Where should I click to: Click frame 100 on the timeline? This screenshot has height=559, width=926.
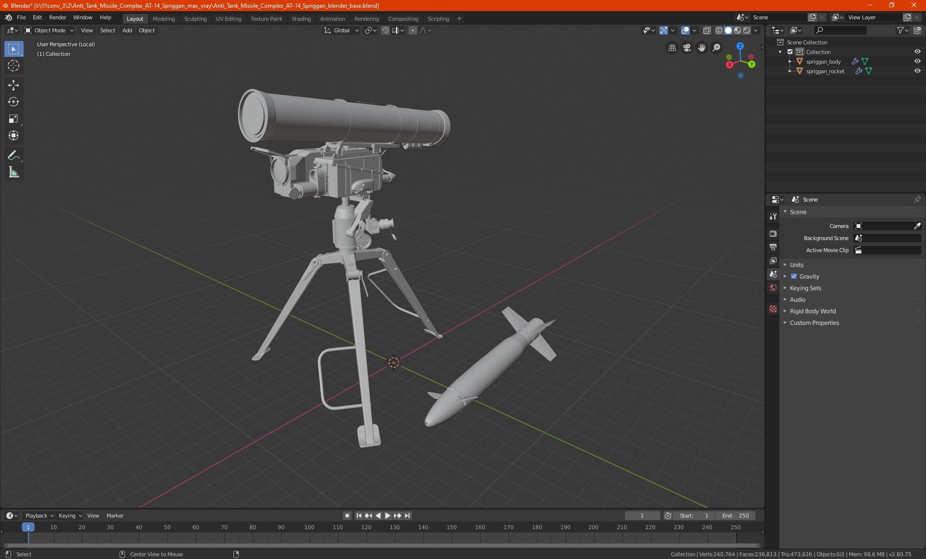tap(309, 528)
